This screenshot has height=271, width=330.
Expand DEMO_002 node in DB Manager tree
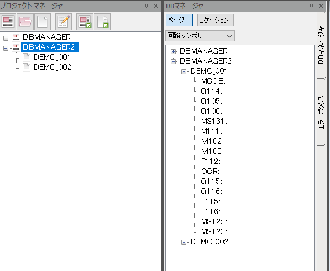[184, 243]
